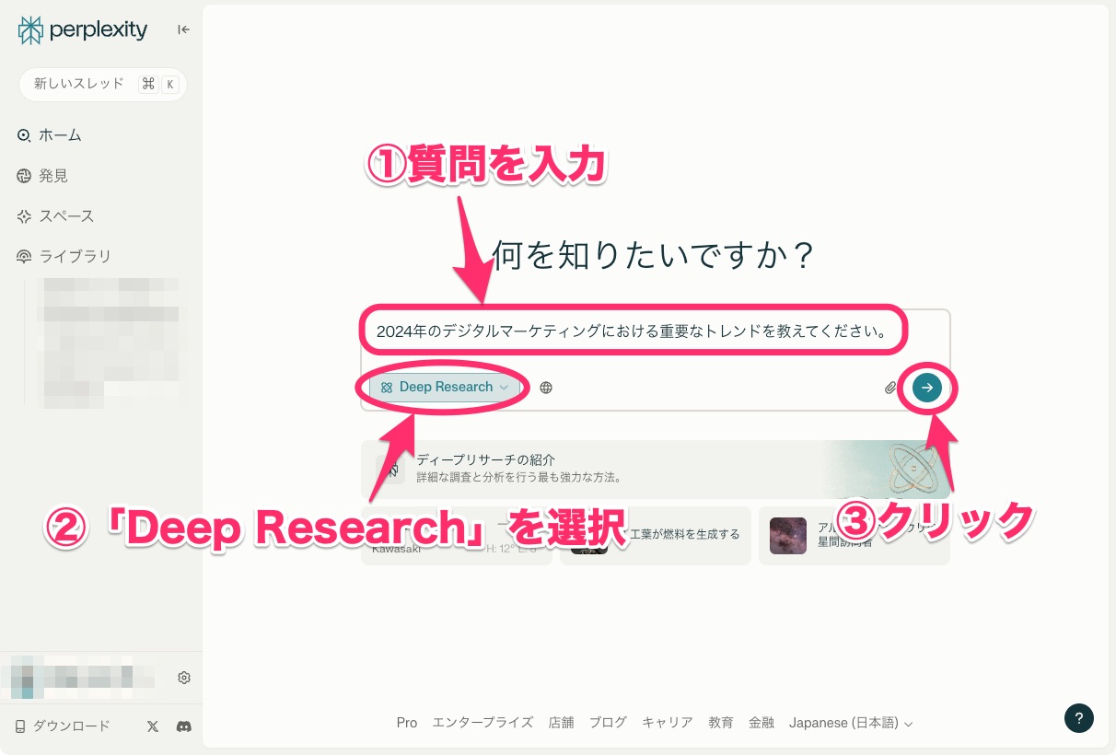Click the help question mark icon
This screenshot has width=1116, height=755.
click(x=1079, y=718)
